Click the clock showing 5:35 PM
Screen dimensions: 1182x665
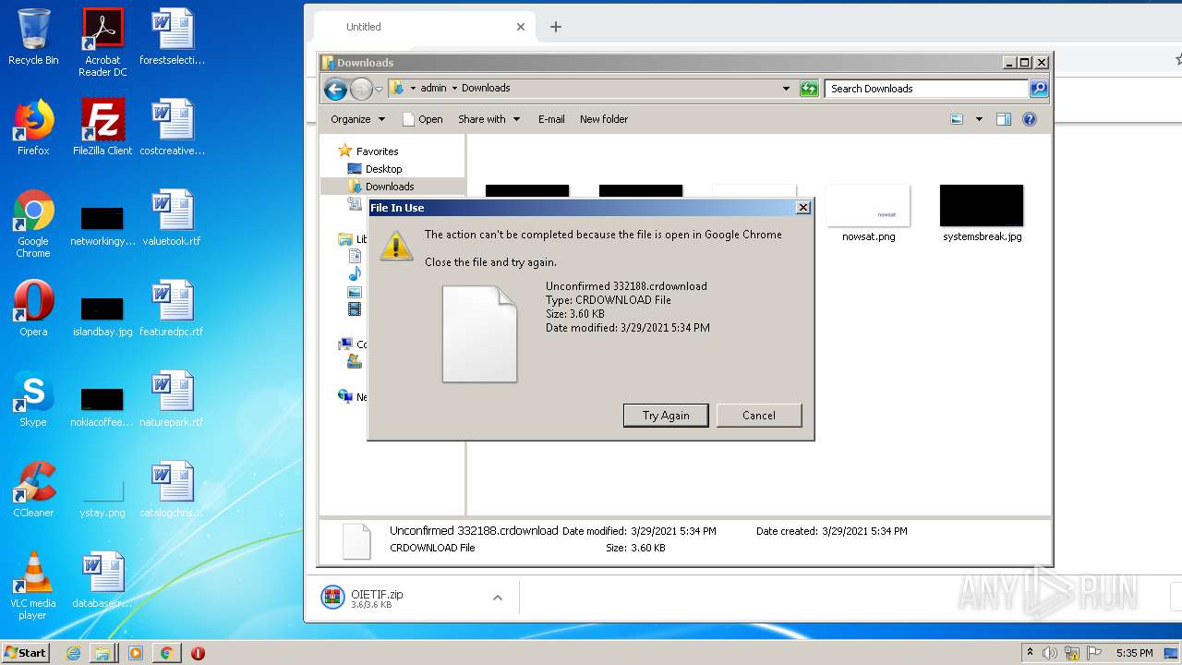(x=1134, y=653)
